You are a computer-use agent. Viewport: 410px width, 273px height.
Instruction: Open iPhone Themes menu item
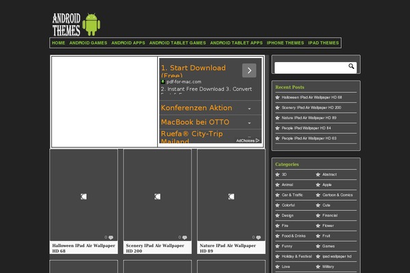click(285, 43)
